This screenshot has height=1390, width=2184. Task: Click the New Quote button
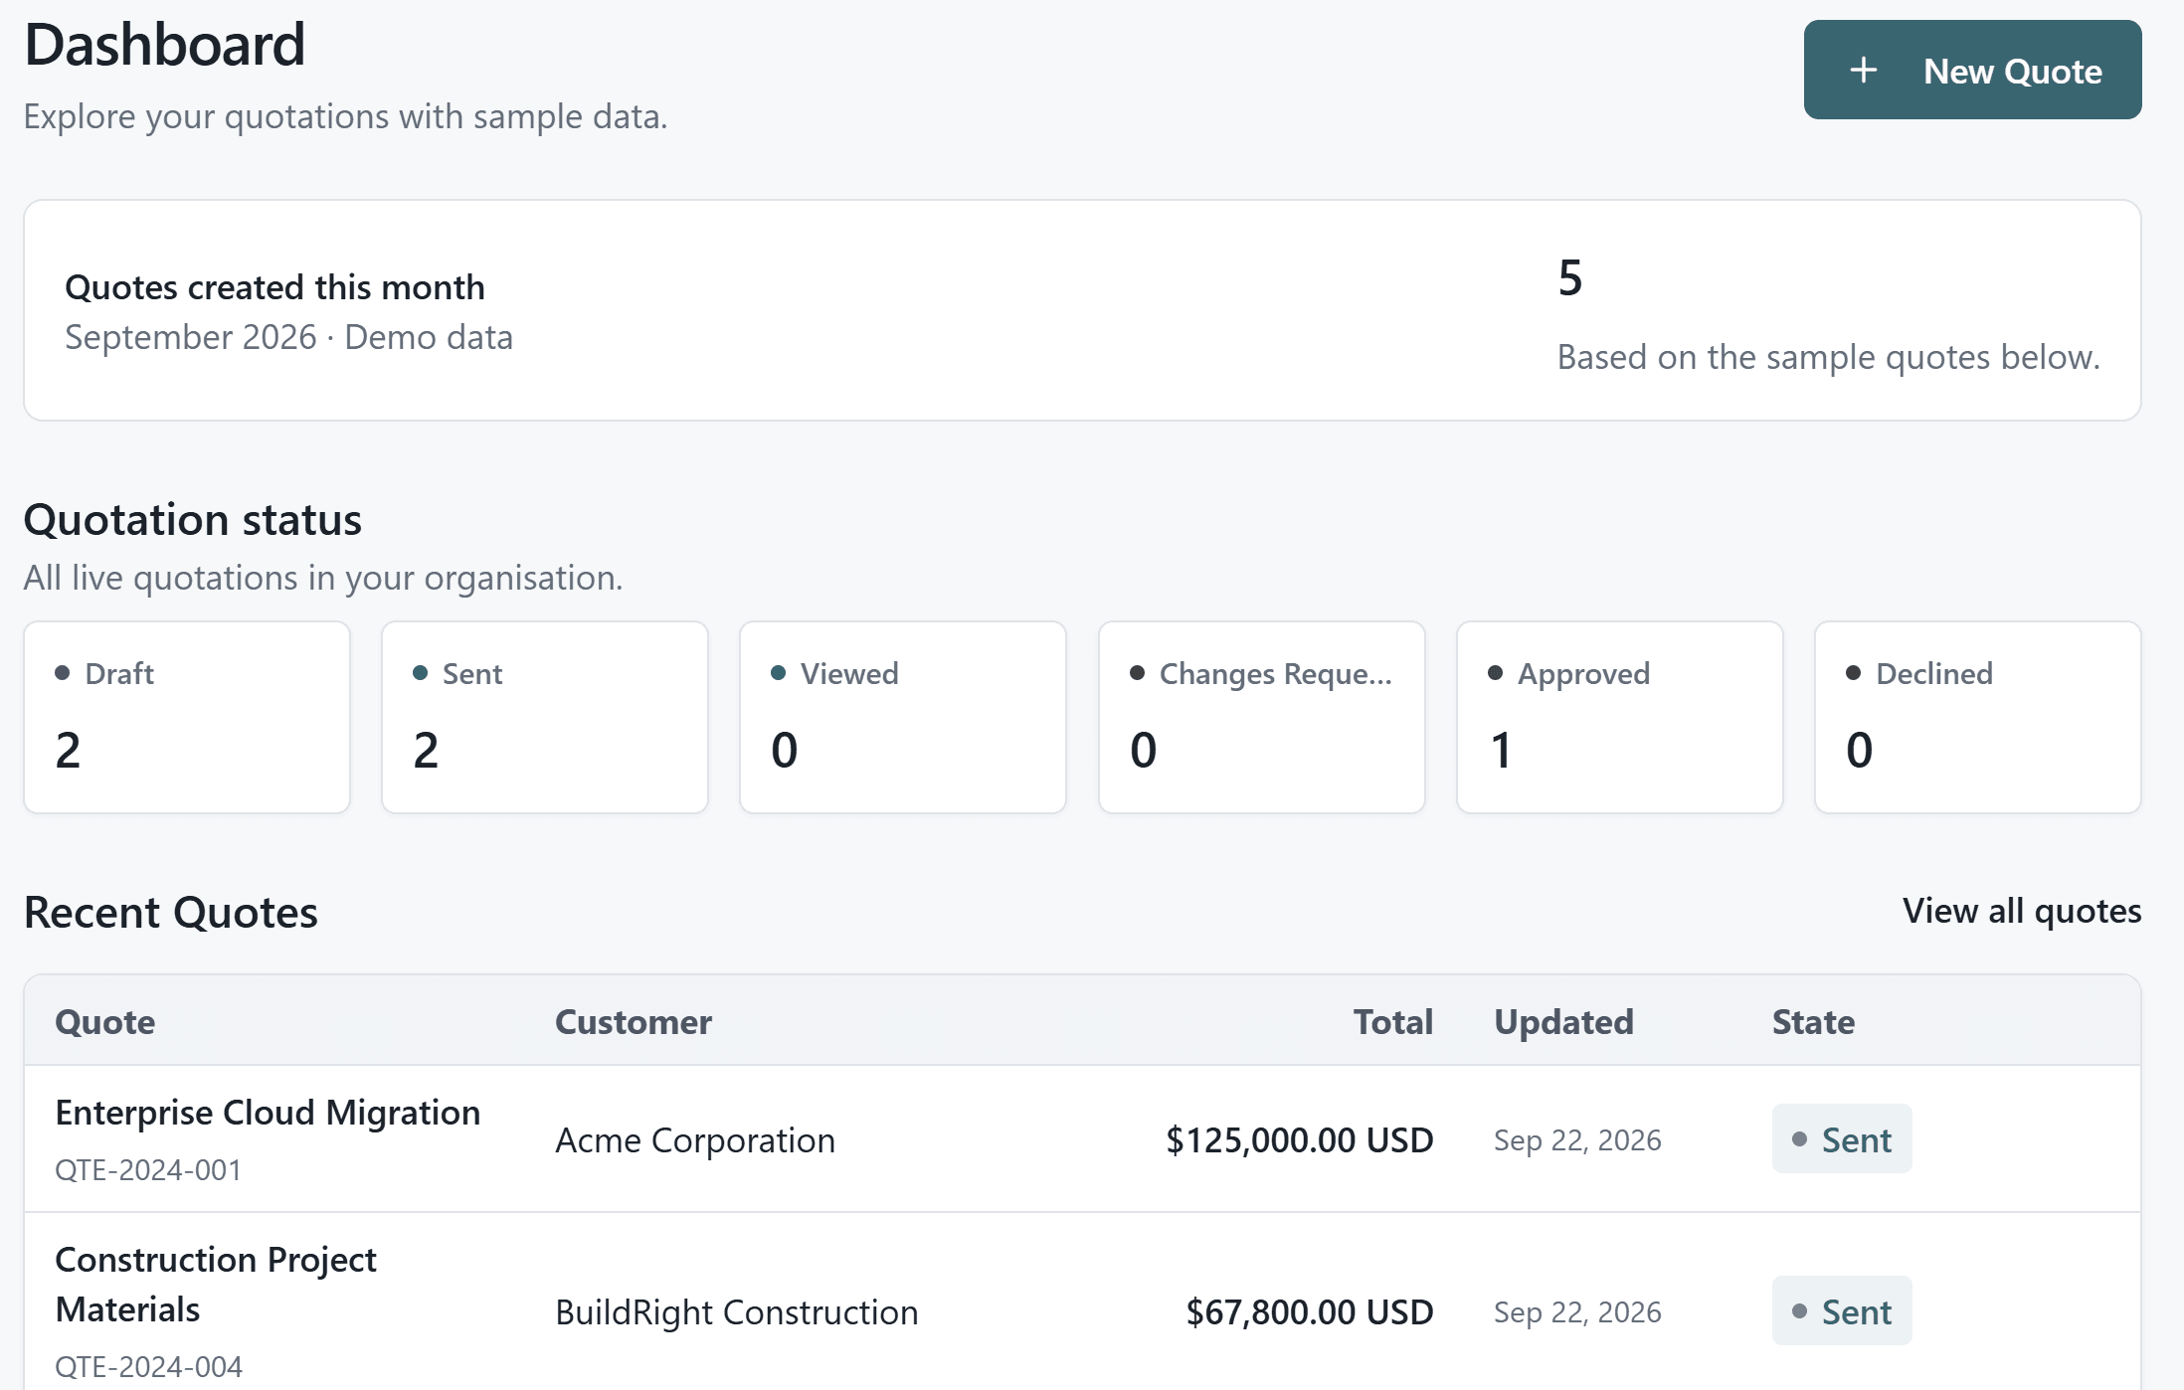1972,70
